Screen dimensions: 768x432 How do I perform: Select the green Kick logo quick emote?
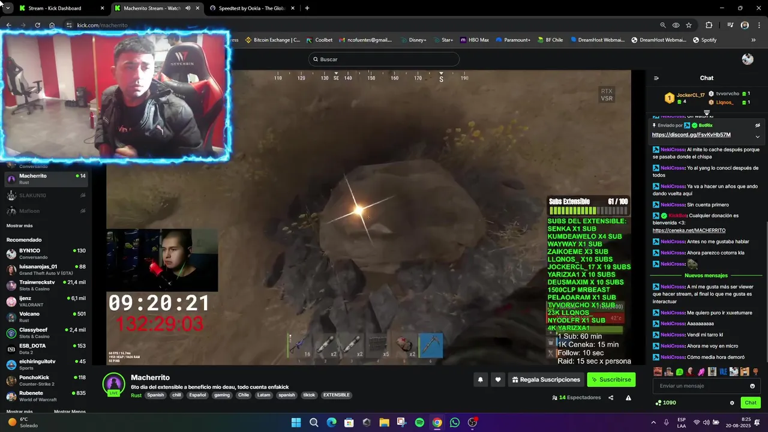point(679,372)
